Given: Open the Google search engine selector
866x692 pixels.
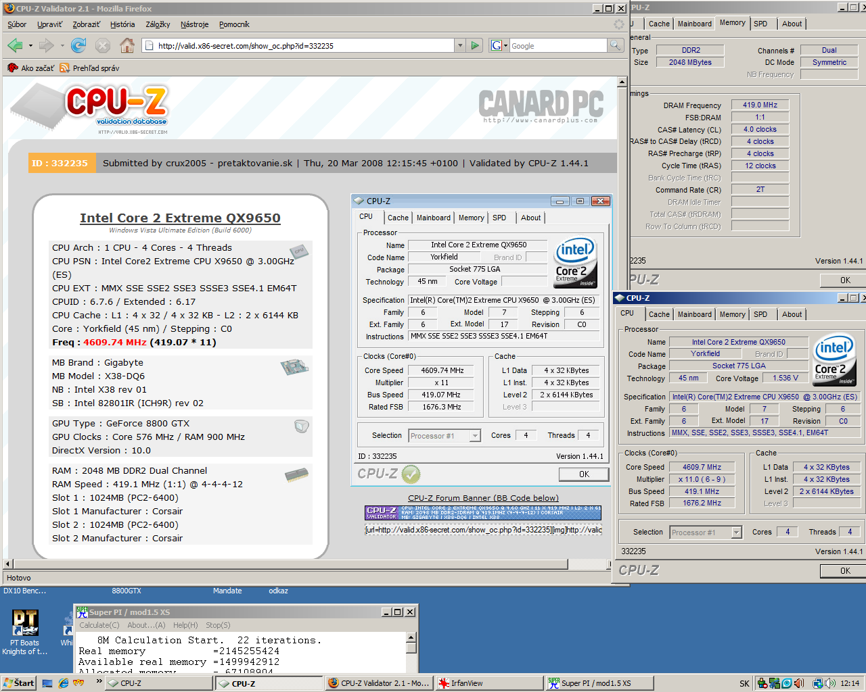Looking at the screenshot, I should pyautogui.click(x=498, y=45).
